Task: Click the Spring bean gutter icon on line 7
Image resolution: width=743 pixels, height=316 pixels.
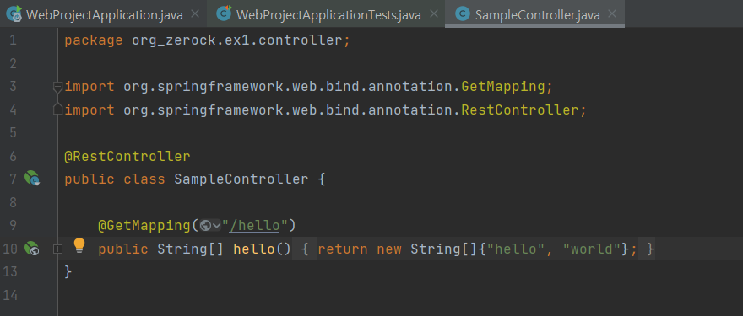Action: coord(32,179)
